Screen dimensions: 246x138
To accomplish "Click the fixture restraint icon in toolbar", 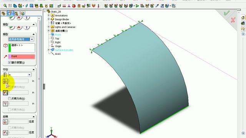I will 59,6.
